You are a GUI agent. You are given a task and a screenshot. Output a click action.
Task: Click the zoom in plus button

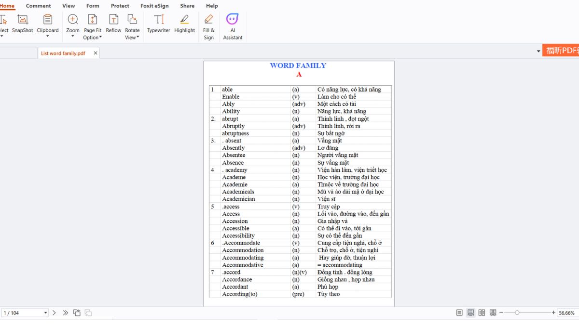(553, 313)
